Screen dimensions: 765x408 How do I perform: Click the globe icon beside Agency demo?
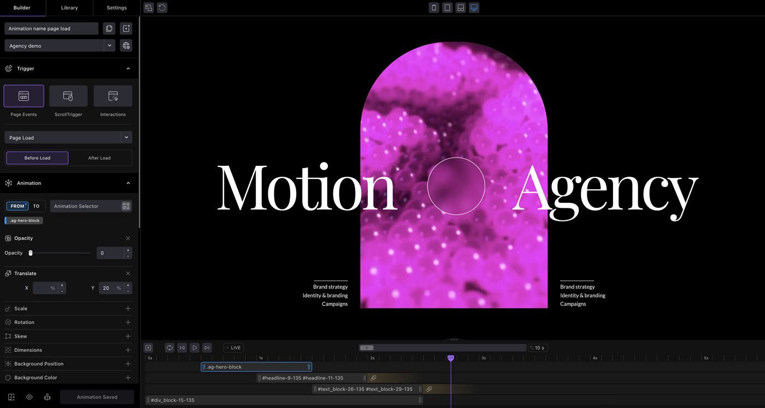(x=126, y=46)
